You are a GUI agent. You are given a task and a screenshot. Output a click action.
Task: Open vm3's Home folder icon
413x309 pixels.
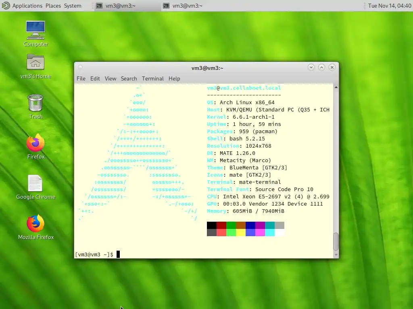[x=35, y=66]
